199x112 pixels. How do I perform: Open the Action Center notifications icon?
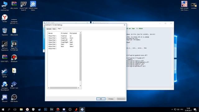pos(195,110)
